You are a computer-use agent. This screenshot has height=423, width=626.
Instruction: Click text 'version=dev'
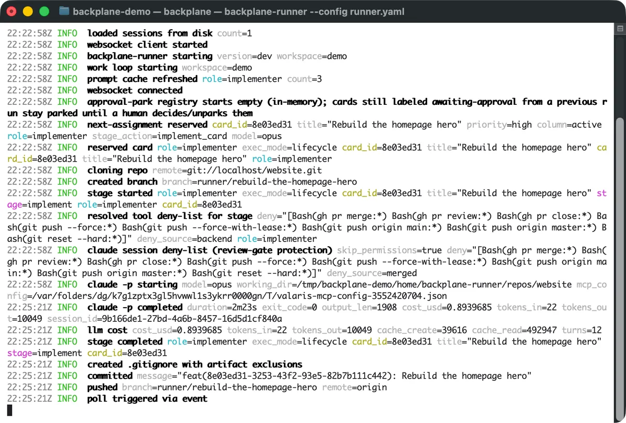[245, 56]
